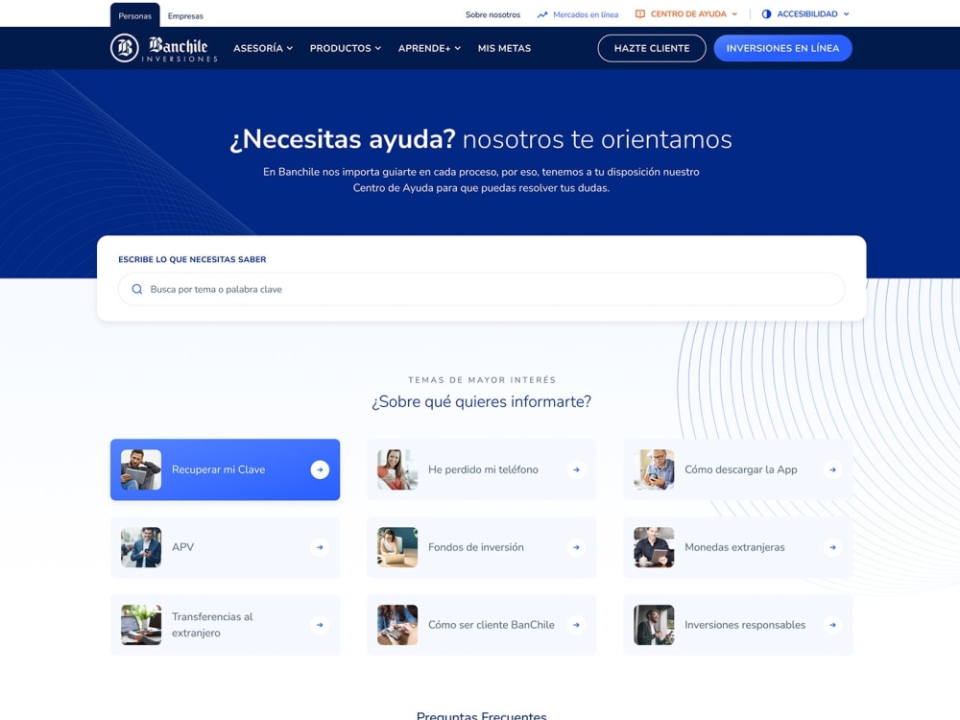Screen dimensions: 960x720
Task: Click arrow icon on Monedas extranjeras card
Action: [x=832, y=547]
